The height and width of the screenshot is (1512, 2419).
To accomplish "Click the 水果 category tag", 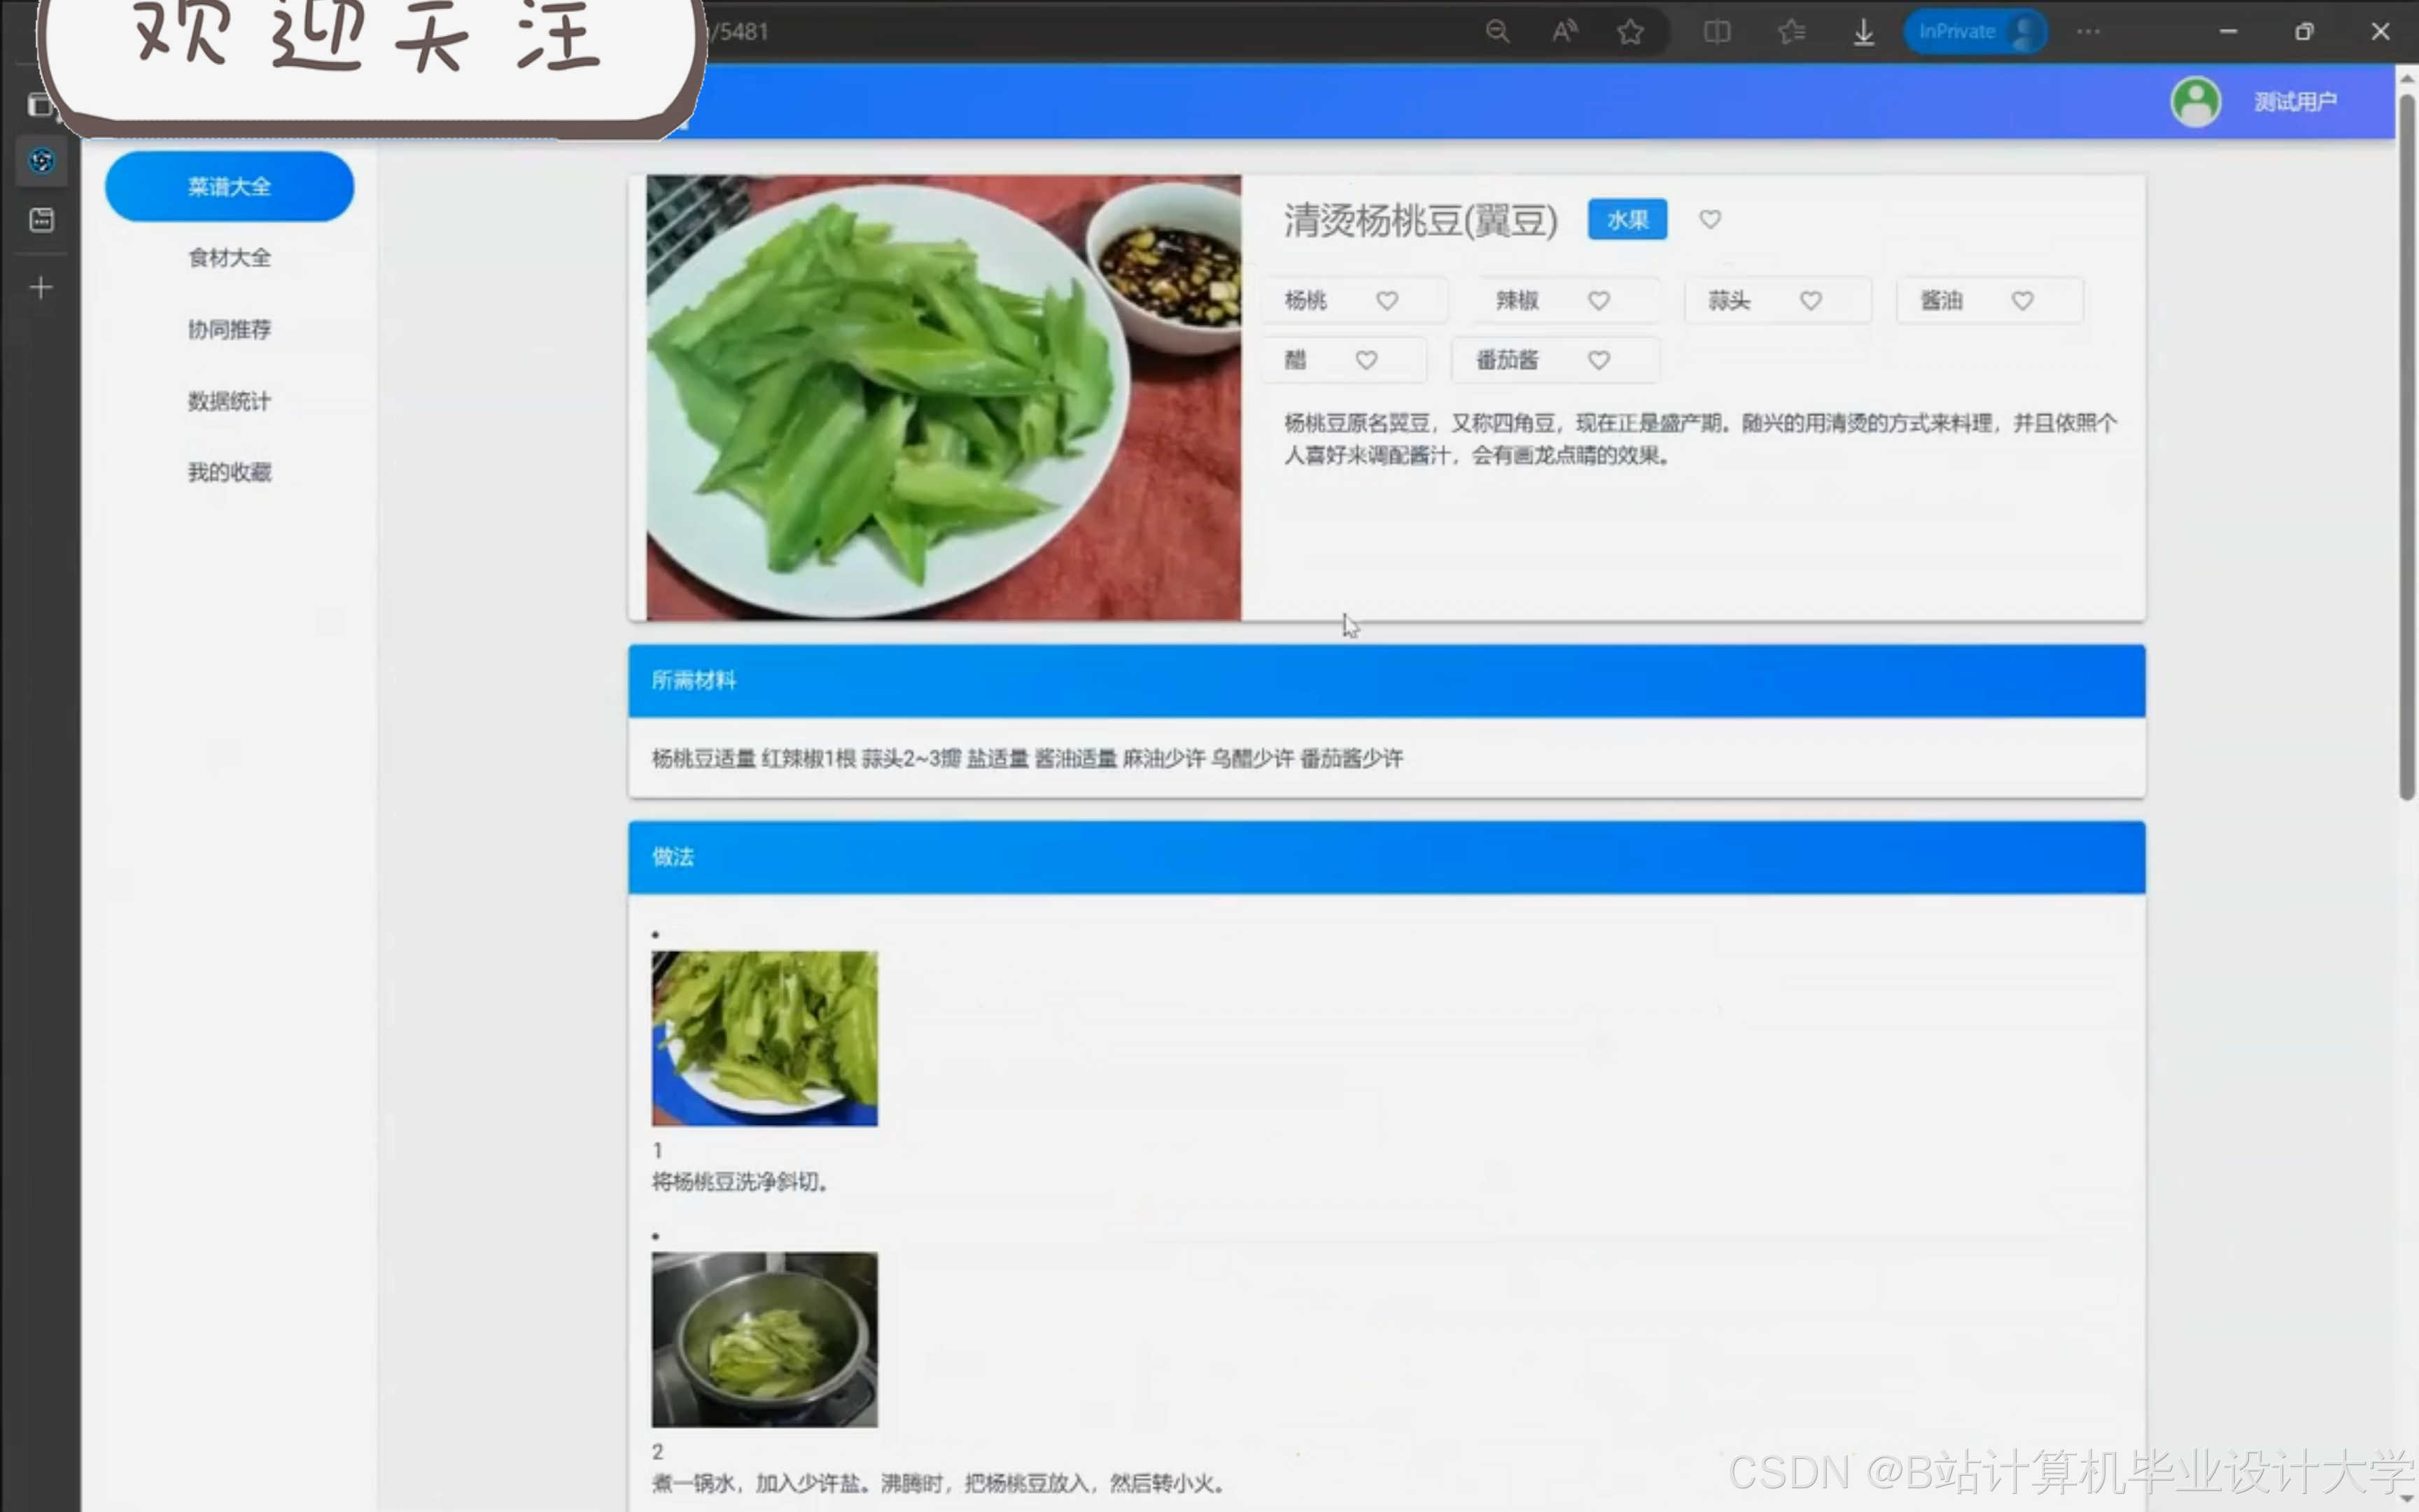I will tap(1627, 220).
